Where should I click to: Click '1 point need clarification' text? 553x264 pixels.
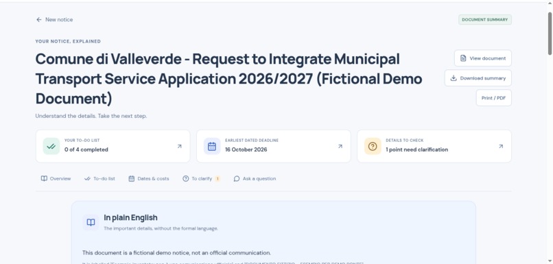(x=417, y=149)
